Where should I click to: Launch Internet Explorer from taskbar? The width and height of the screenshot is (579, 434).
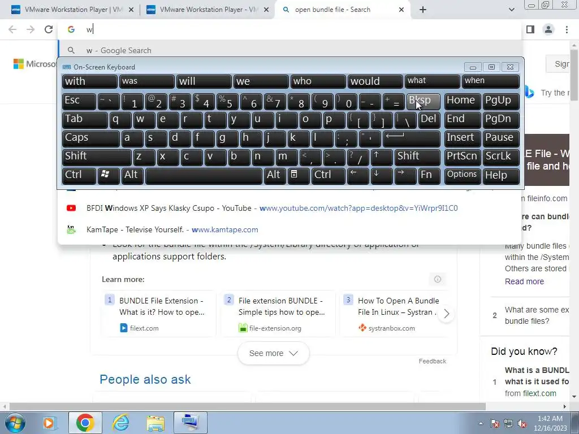[x=121, y=423]
